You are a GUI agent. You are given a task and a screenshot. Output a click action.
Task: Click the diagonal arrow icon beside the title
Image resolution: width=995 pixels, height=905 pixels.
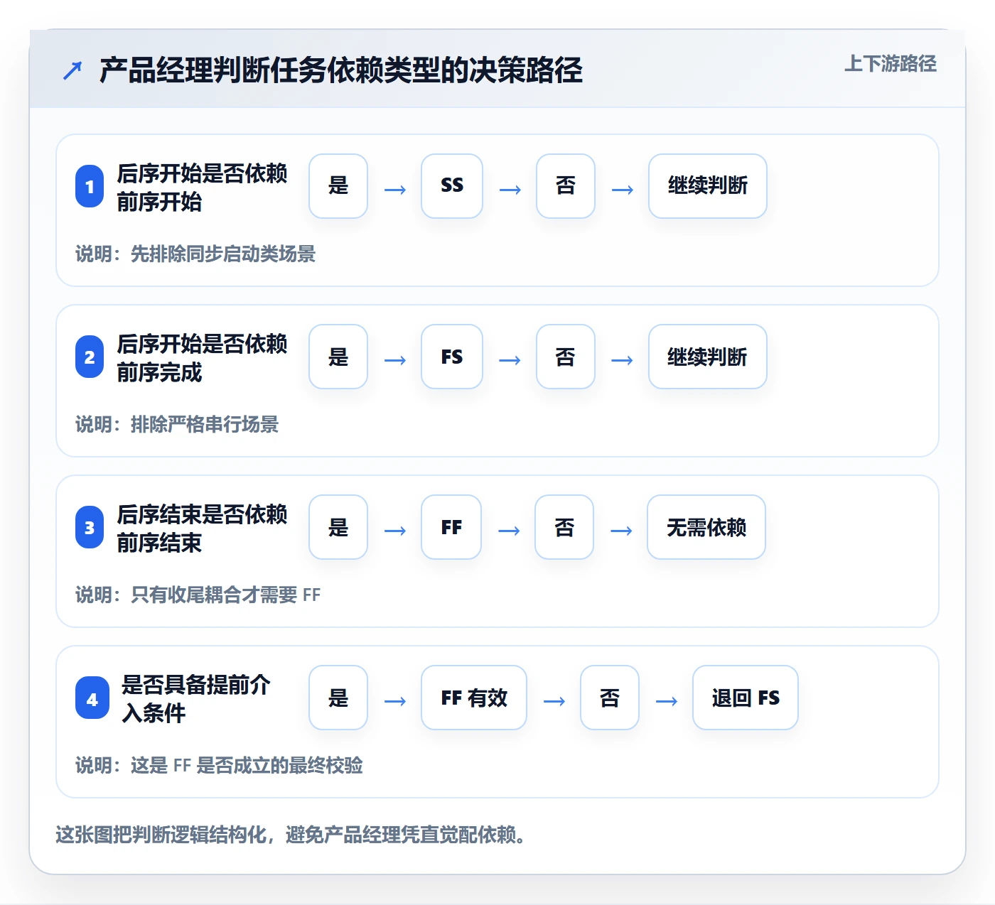coord(72,70)
